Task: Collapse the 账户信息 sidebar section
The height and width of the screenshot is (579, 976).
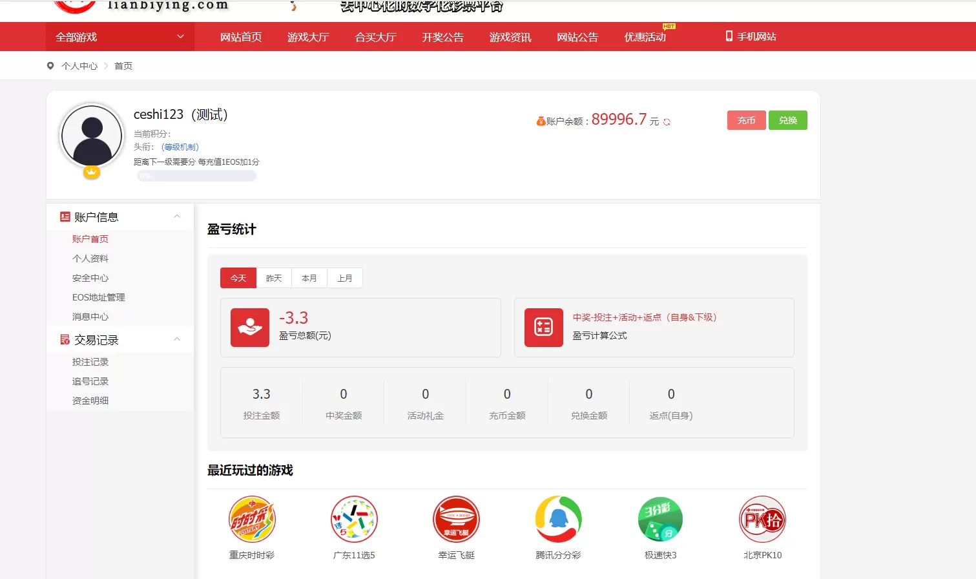Action: tap(176, 216)
